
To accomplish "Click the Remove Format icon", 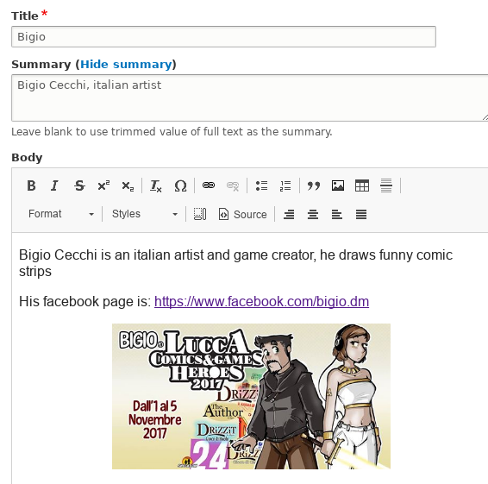I will [155, 186].
